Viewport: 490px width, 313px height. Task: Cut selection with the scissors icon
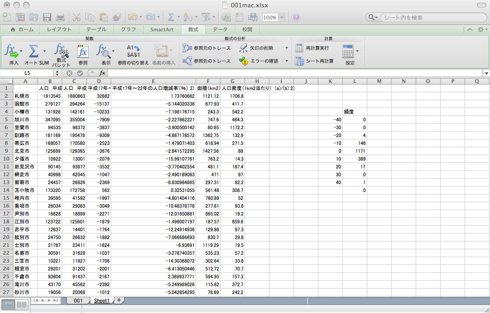click(76, 17)
